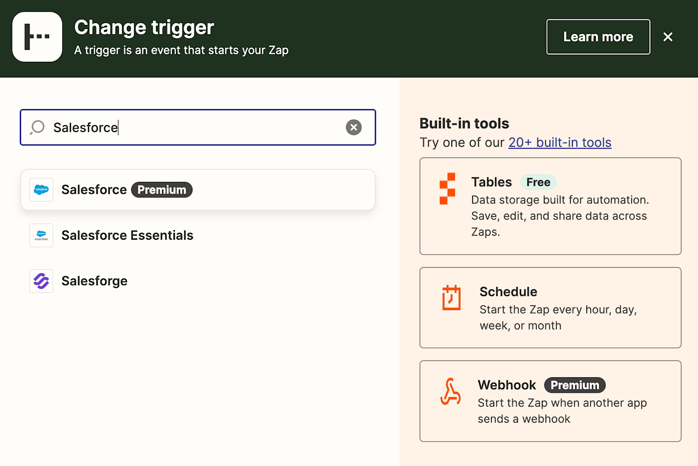The width and height of the screenshot is (698, 466).
Task: Click the Salesforce cloud logo icon
Action: (41, 190)
